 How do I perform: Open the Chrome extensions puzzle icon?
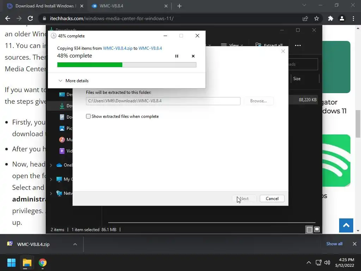point(331,18)
